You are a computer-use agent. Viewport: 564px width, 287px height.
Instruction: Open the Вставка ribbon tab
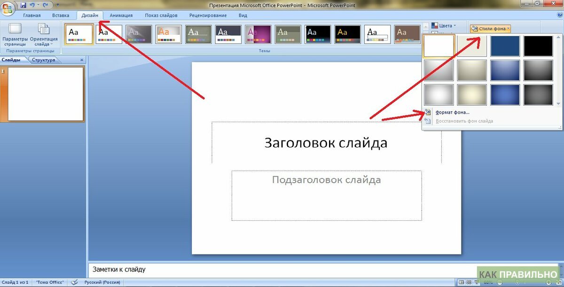point(61,16)
